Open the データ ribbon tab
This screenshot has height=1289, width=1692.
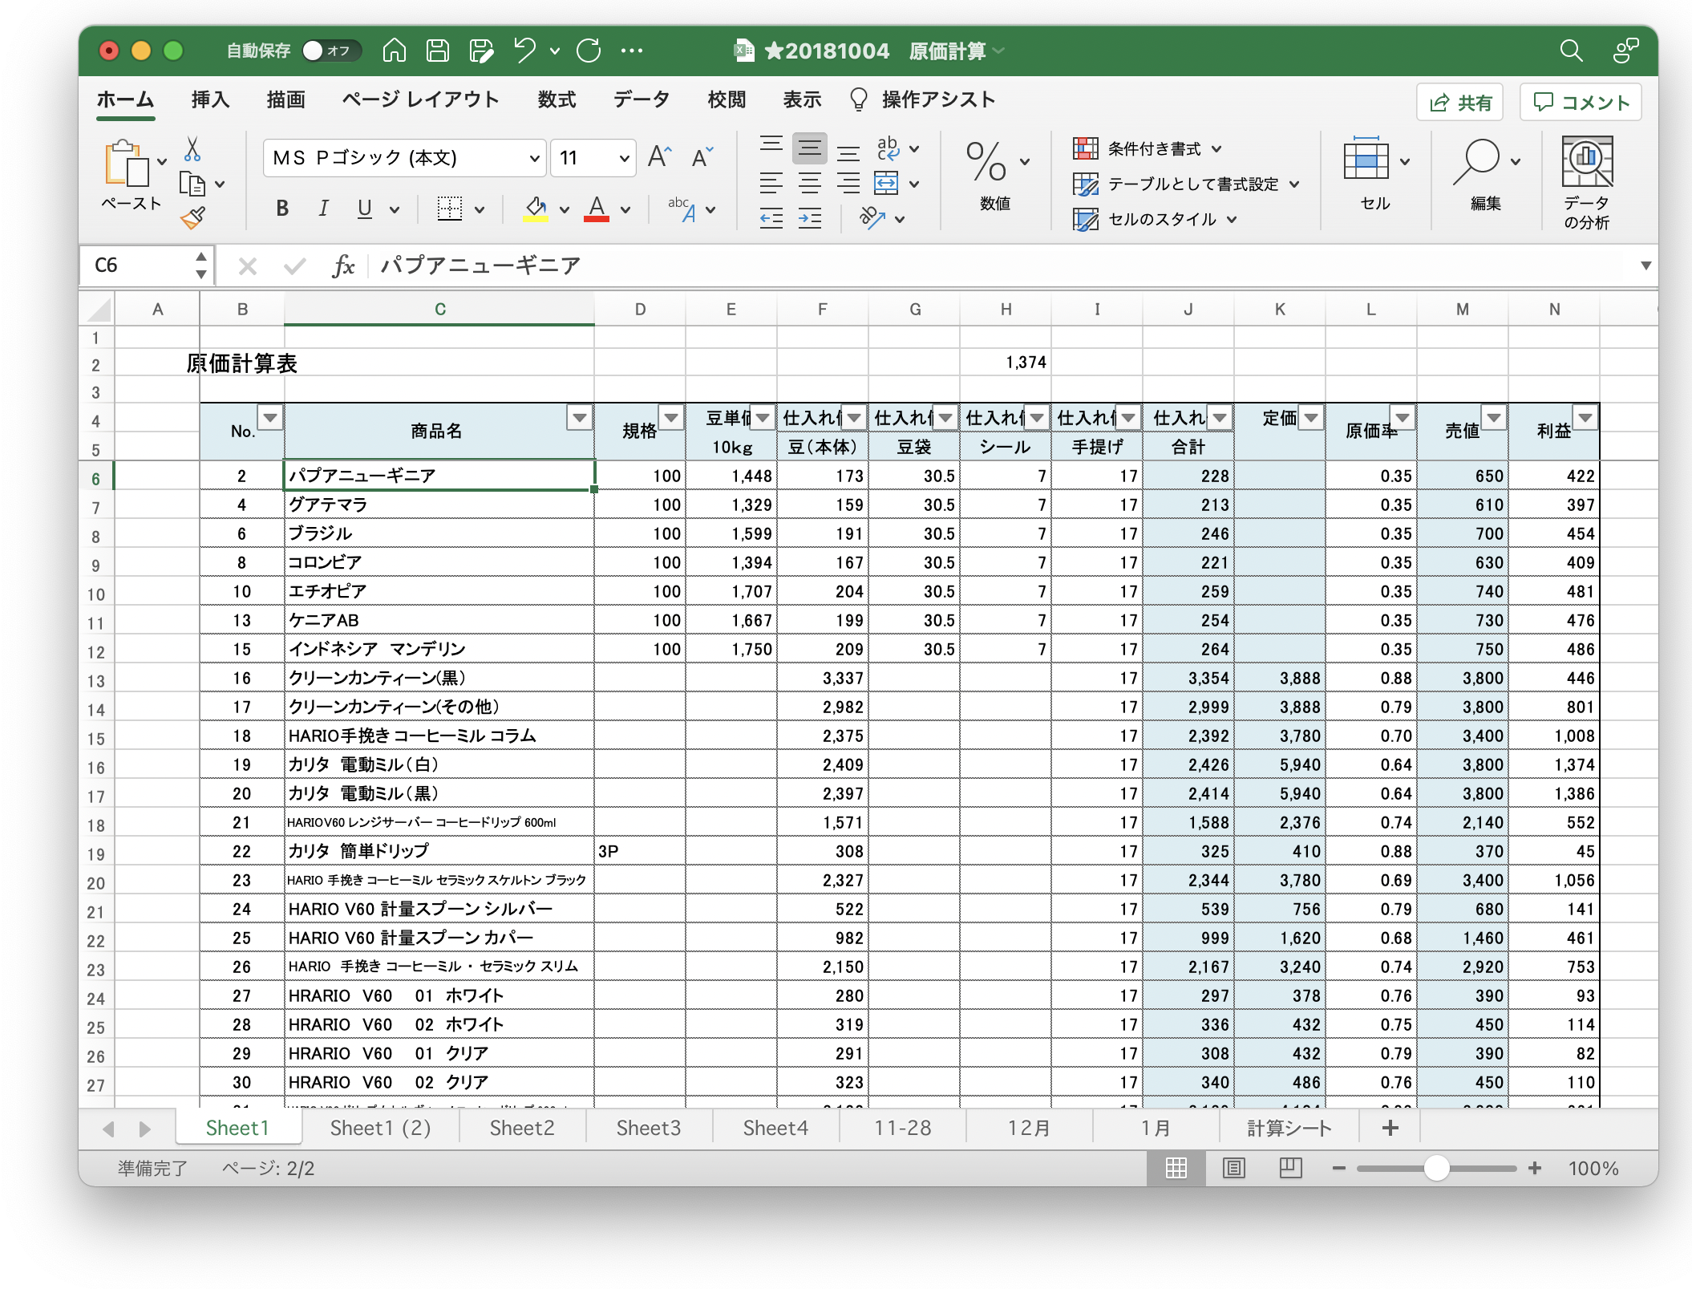[642, 99]
